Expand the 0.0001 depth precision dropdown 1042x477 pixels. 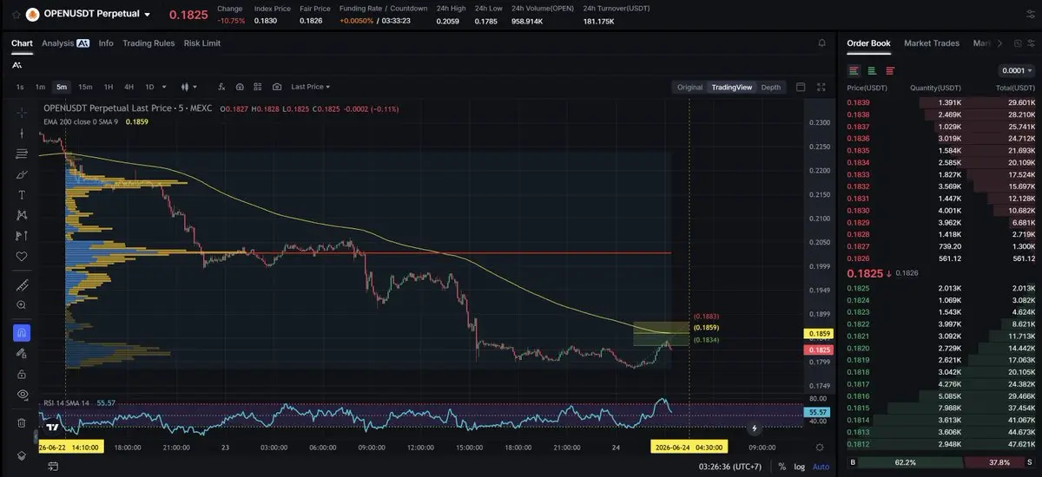[x=1017, y=70]
